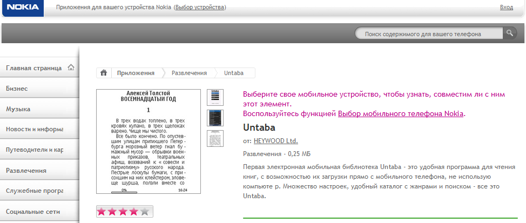Open the Бизнес category
Viewport: 526px width, 223px height.
39,89
